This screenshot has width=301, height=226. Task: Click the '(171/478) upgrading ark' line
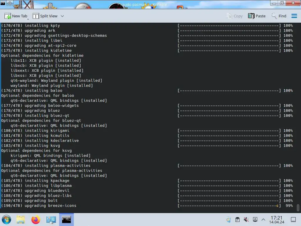tap(28, 30)
